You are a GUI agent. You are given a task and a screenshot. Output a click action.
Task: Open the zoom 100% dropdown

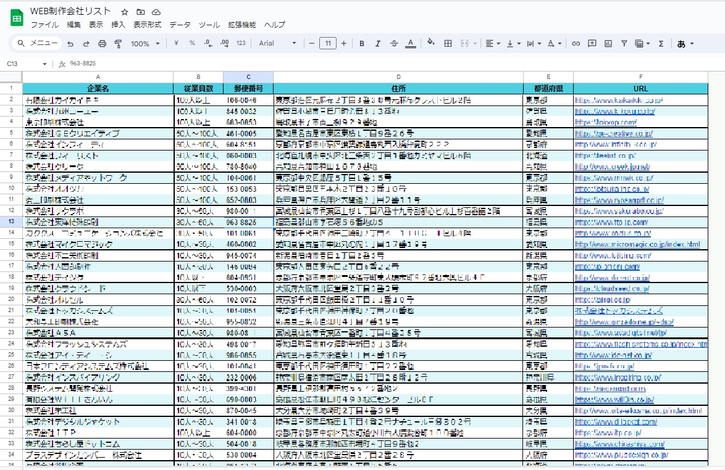pyautogui.click(x=145, y=43)
